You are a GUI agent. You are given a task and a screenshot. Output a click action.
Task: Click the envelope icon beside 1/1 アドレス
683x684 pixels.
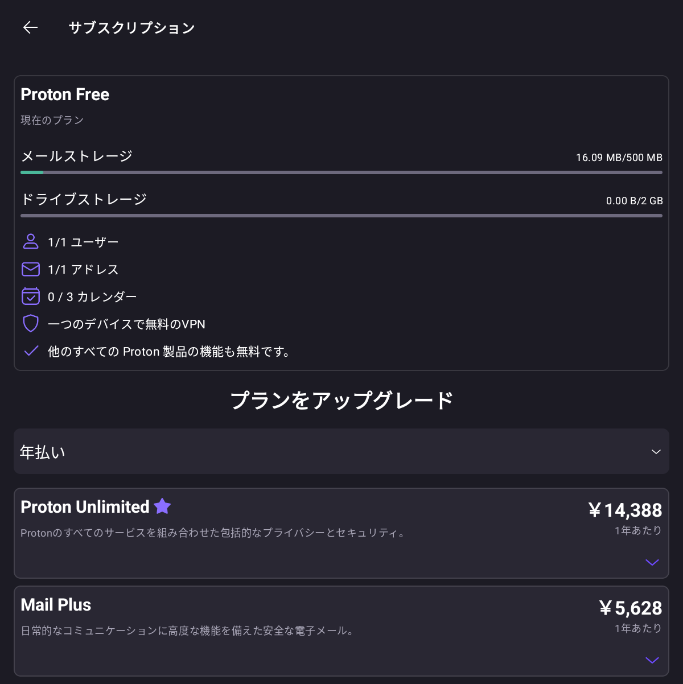(31, 269)
